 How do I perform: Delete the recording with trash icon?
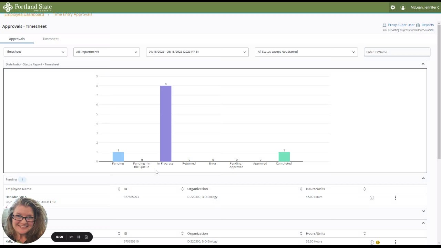[x=86, y=237]
